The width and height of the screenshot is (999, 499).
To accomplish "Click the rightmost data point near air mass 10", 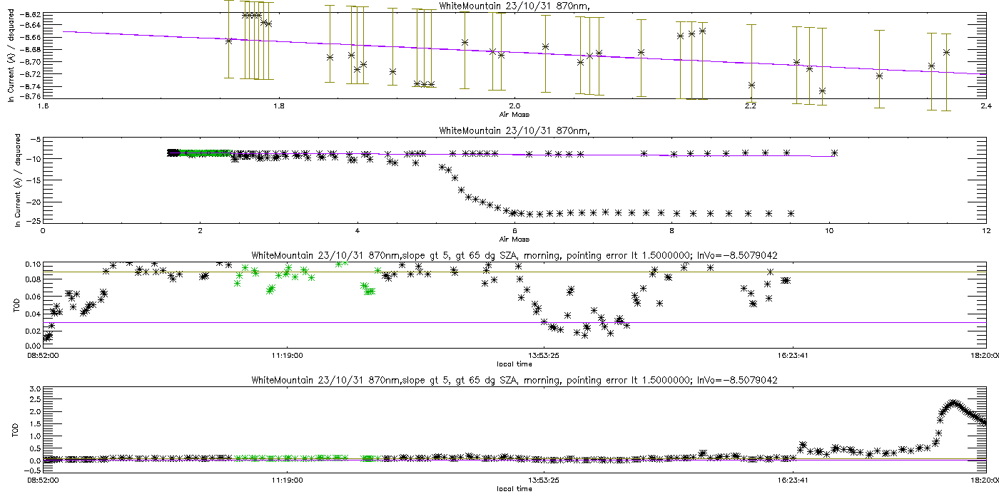I will tap(834, 153).
